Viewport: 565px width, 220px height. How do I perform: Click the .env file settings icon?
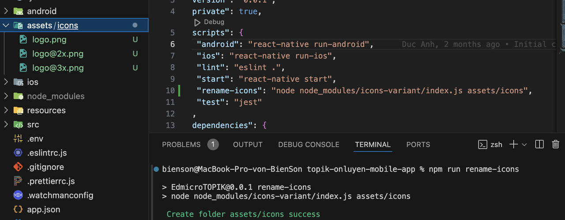(18, 139)
